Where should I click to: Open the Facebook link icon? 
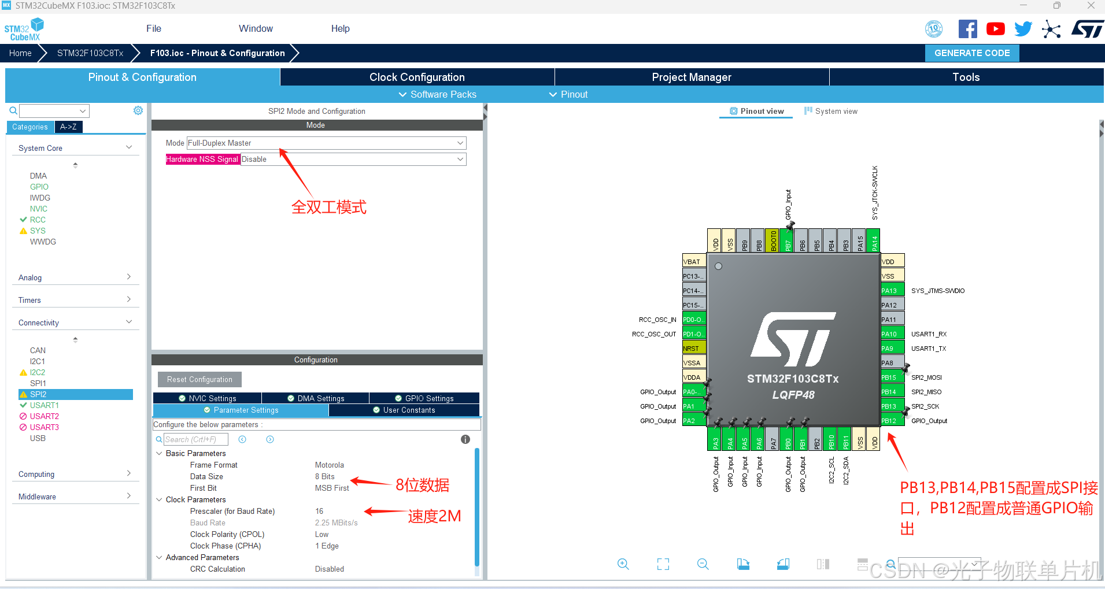(967, 29)
